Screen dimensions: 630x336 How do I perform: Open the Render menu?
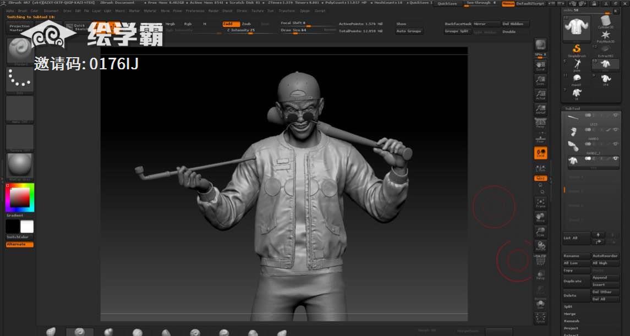click(x=213, y=11)
